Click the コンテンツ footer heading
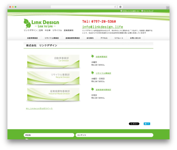This screenshot has height=150, width=177. pyautogui.click(x=114, y=135)
